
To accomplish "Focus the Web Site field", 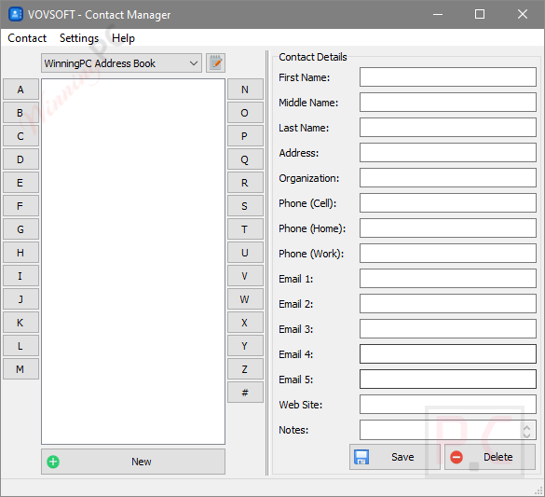I will coord(448,404).
